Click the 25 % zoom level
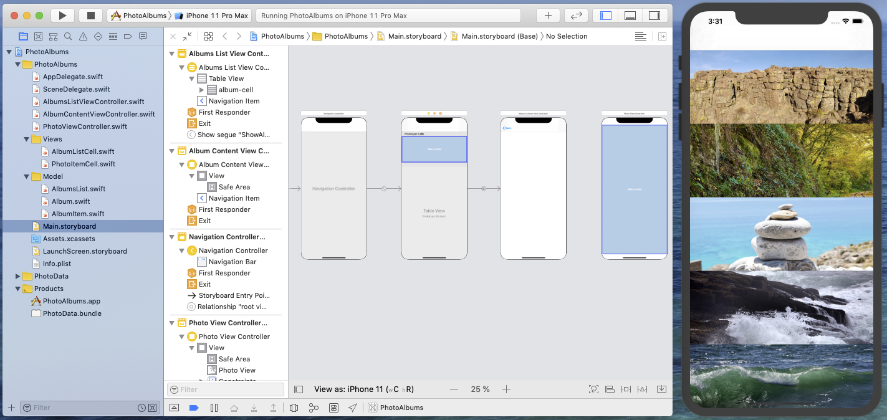The height and width of the screenshot is (420, 887). click(480, 389)
